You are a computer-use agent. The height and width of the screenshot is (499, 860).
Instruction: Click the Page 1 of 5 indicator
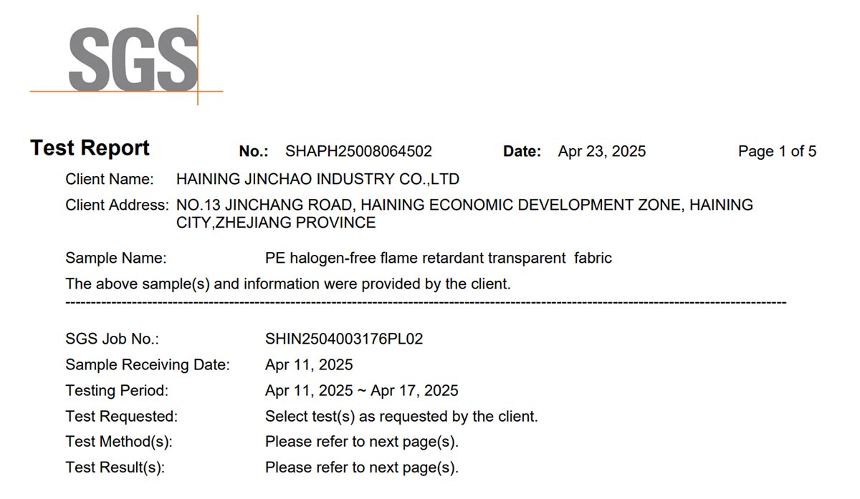click(x=777, y=152)
